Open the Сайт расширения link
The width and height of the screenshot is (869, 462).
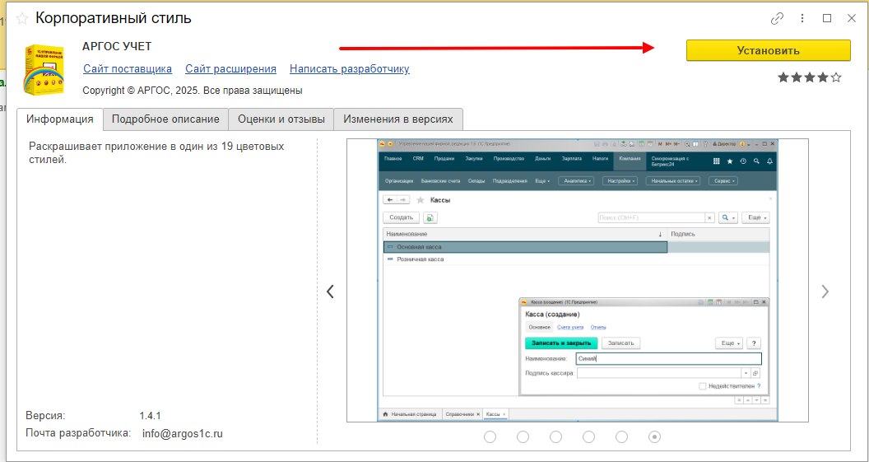click(230, 69)
